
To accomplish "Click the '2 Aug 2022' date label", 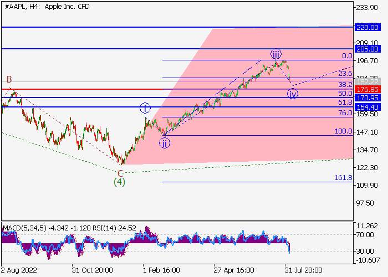I will [x=19, y=270].
